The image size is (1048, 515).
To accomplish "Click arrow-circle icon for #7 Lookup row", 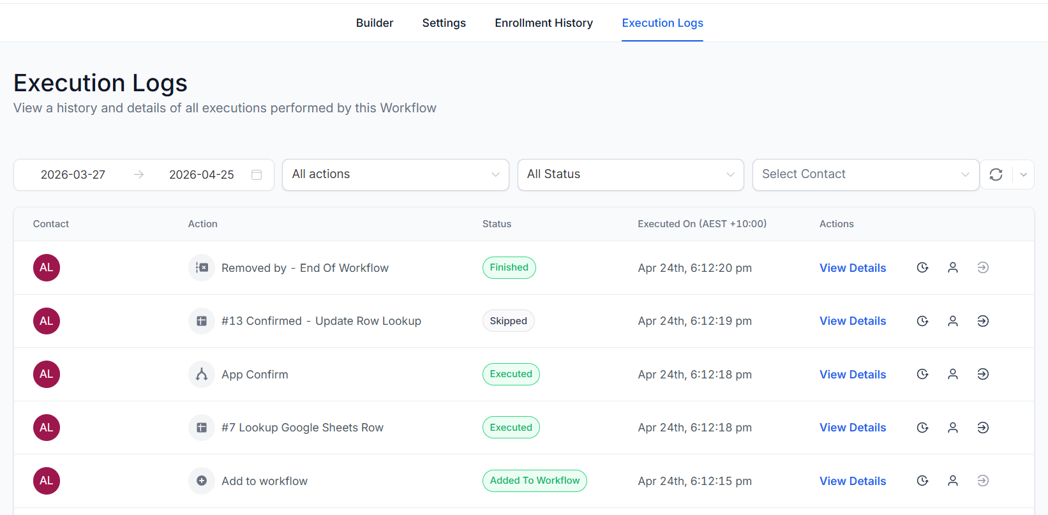I will coord(983,428).
